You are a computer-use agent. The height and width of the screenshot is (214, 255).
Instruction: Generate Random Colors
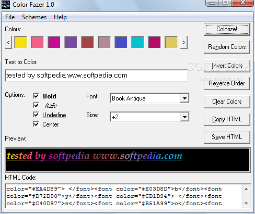pos(227,47)
